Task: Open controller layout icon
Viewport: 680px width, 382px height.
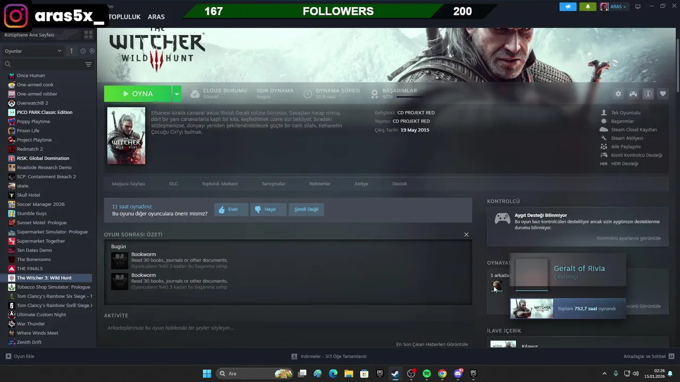Action: (633, 94)
